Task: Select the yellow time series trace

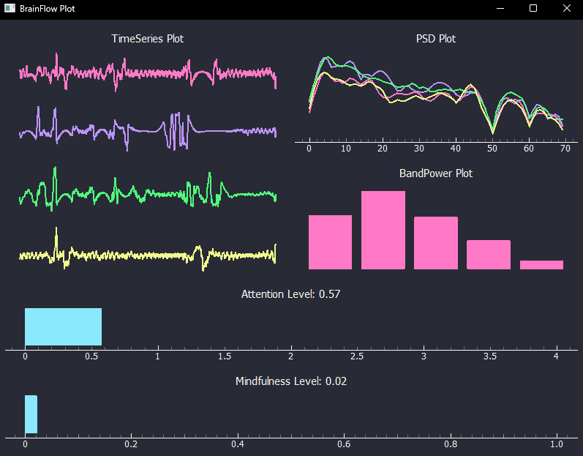Action: (x=148, y=249)
